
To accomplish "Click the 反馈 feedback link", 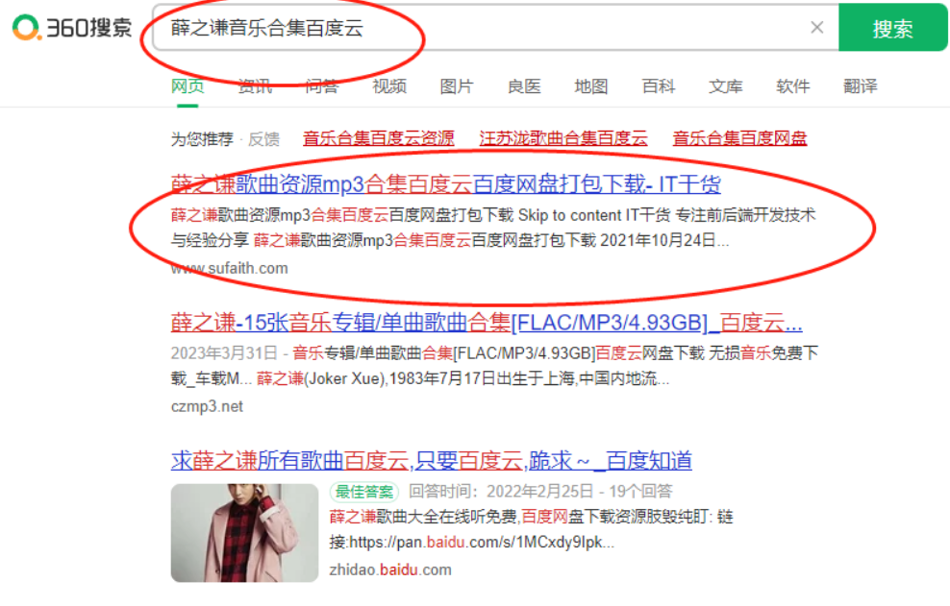I will click(263, 139).
